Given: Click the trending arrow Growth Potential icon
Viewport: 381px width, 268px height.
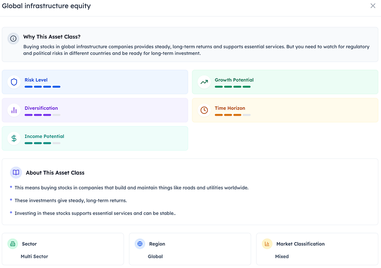Looking at the screenshot, I should pos(204,82).
